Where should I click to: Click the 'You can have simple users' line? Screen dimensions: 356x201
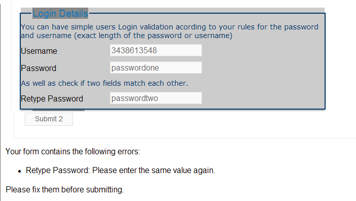pyautogui.click(x=169, y=27)
